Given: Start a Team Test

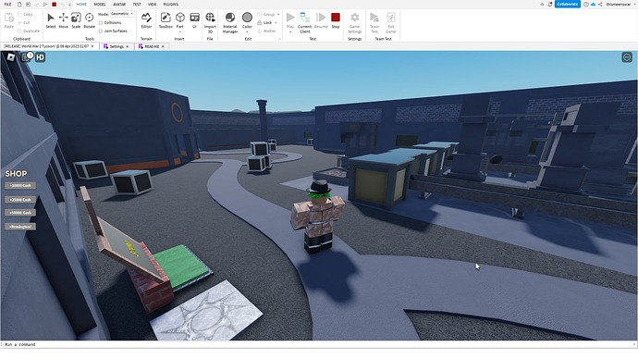Looking at the screenshot, I should click(374, 22).
